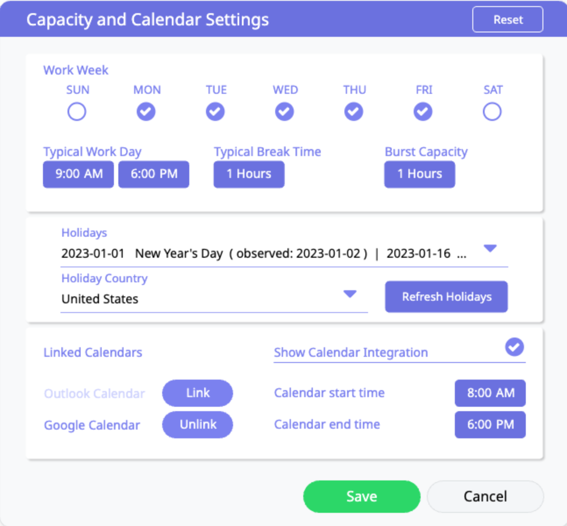
Task: Change Calendar start time 8:00 AM
Action: pos(490,393)
